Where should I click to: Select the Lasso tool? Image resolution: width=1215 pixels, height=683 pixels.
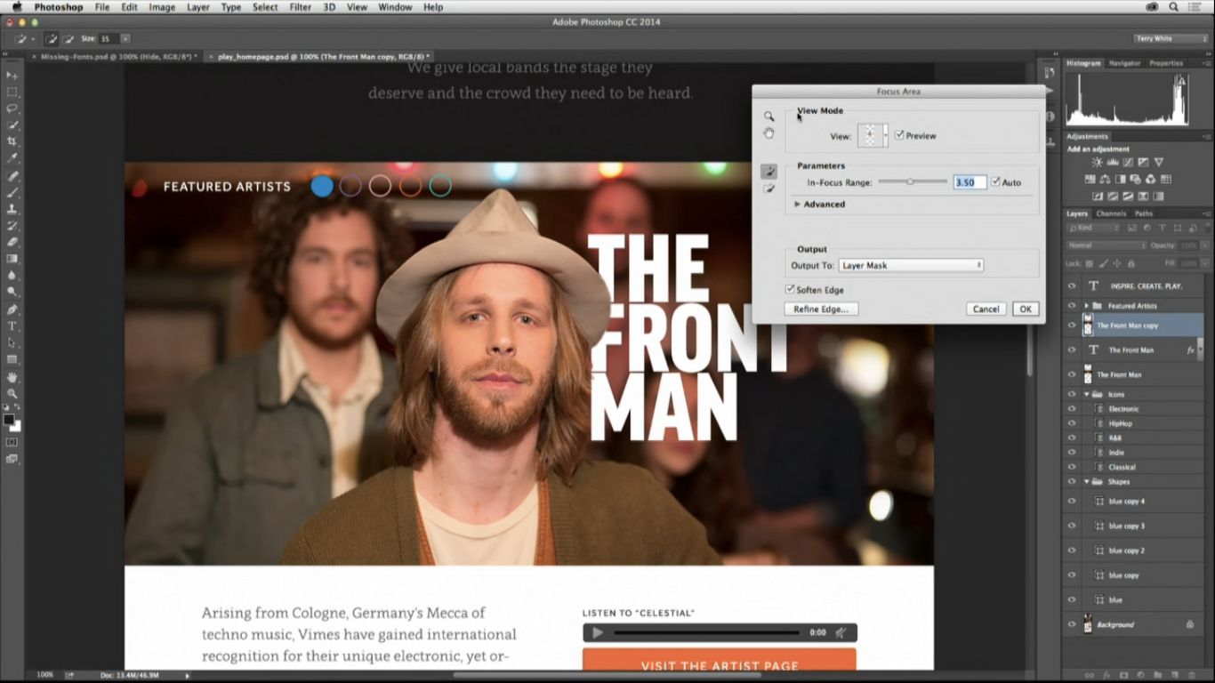12,108
